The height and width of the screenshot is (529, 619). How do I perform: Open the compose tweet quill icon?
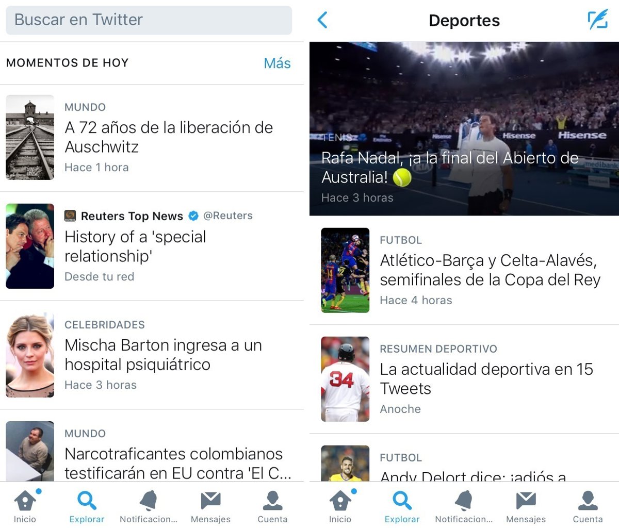597,20
